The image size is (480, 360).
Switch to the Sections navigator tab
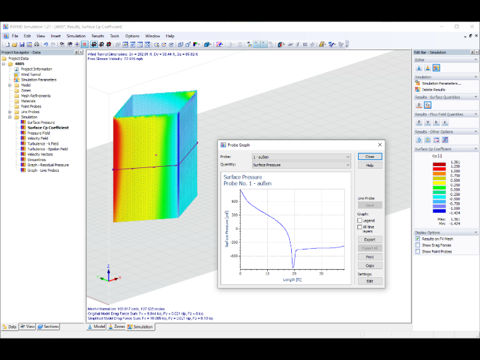tap(48, 327)
